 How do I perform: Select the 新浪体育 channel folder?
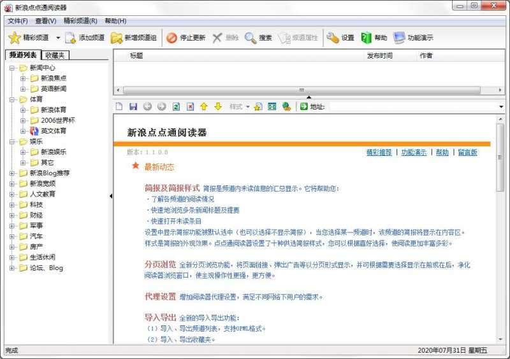coord(48,110)
